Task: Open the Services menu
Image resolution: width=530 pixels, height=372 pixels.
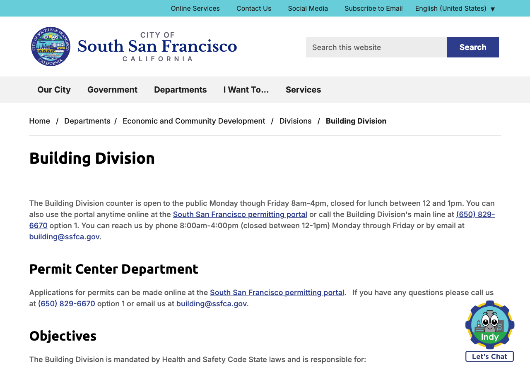Action: coord(303,90)
